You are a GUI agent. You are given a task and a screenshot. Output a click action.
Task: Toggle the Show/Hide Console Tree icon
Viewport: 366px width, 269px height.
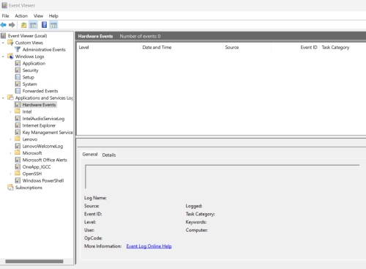(x=33, y=25)
